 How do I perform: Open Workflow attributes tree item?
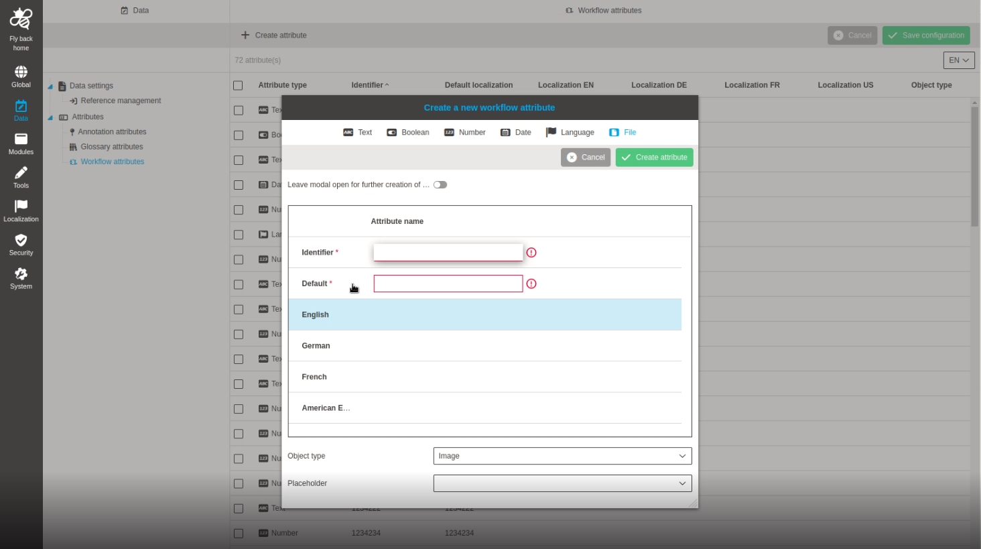tap(113, 162)
